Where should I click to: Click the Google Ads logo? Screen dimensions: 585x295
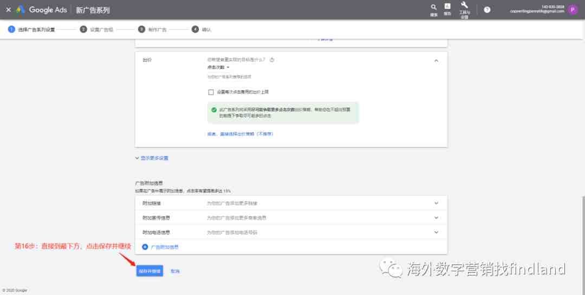(42, 10)
